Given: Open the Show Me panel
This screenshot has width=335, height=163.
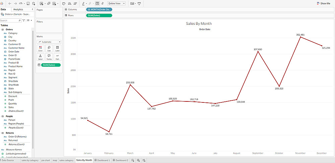Looking at the screenshot, I should coord(324,3).
